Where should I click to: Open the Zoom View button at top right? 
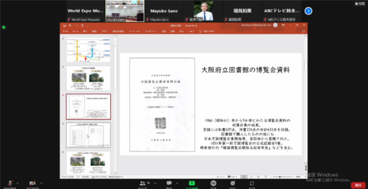pyautogui.click(x=360, y=3)
